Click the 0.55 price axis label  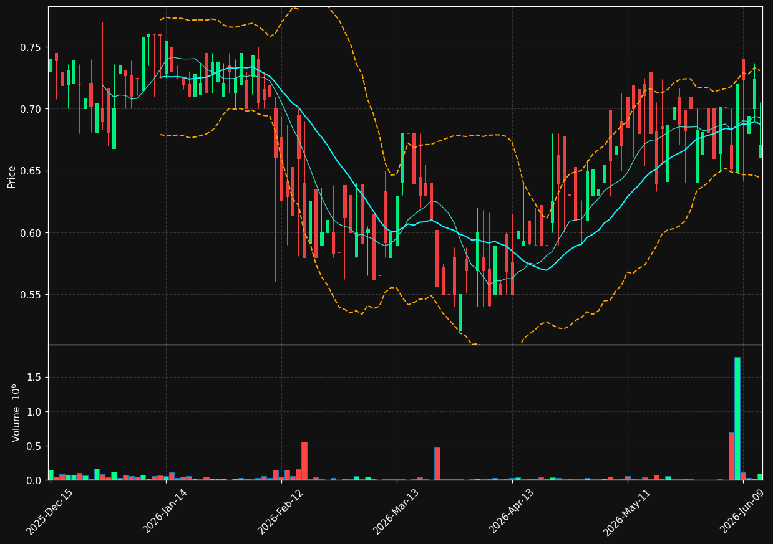[x=31, y=295]
